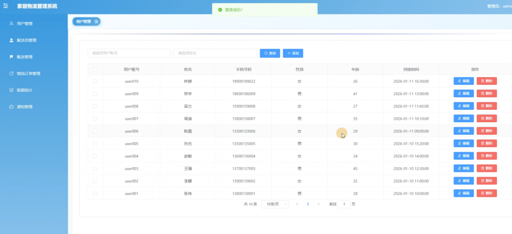The height and width of the screenshot is (234, 512).
Task: Click the 数据统计 sidebar icon
Action: [11, 90]
